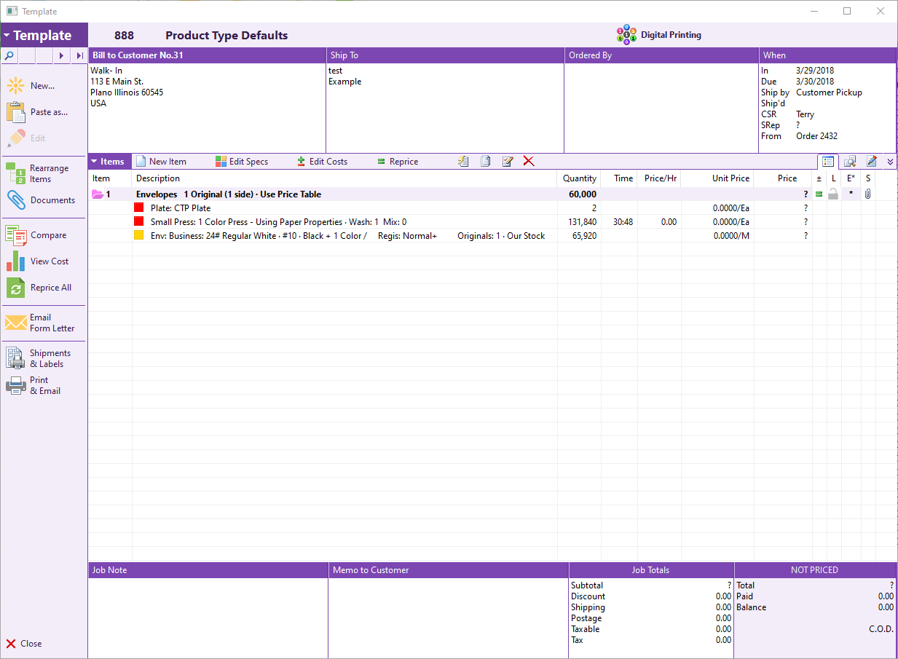Select the record search magnifier icon
Image resolution: width=898 pixels, height=659 pixels.
9,55
